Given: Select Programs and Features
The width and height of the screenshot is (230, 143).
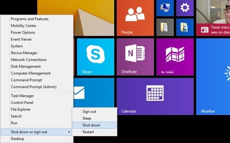Looking at the screenshot, I should (30, 19).
